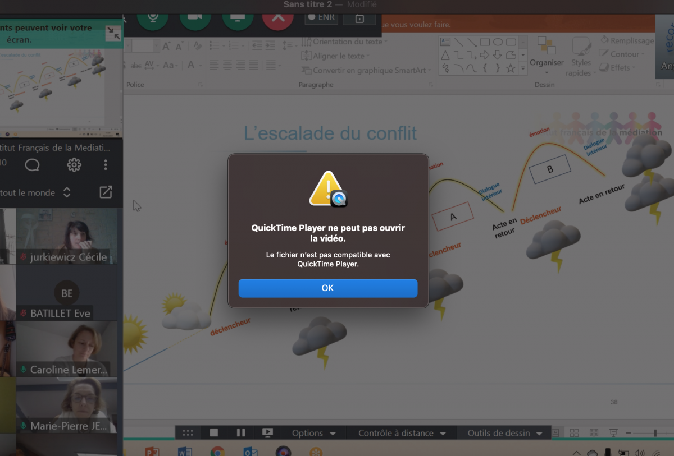This screenshot has width=674, height=456.
Task: Open the Options dropdown in sharing toolbar
Action: [314, 433]
